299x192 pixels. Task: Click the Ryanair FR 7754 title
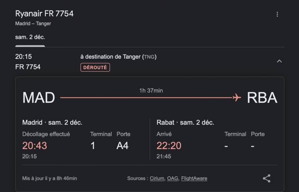pyautogui.click(x=44, y=14)
